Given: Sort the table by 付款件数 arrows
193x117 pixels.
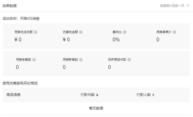Looking at the screenshot, I should (x=97, y=95).
